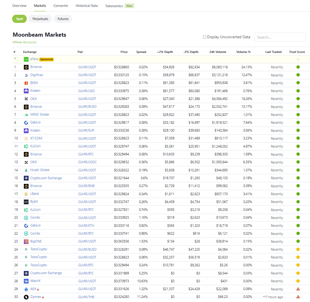The width and height of the screenshot is (310, 302).
Task: Select the Markets tab
Action: (x=40, y=6)
